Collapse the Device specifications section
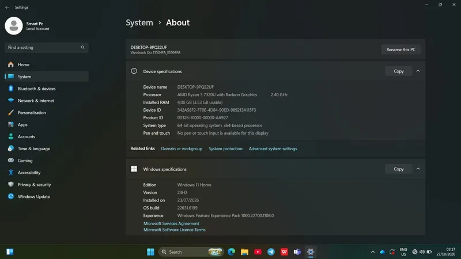 [x=418, y=71]
